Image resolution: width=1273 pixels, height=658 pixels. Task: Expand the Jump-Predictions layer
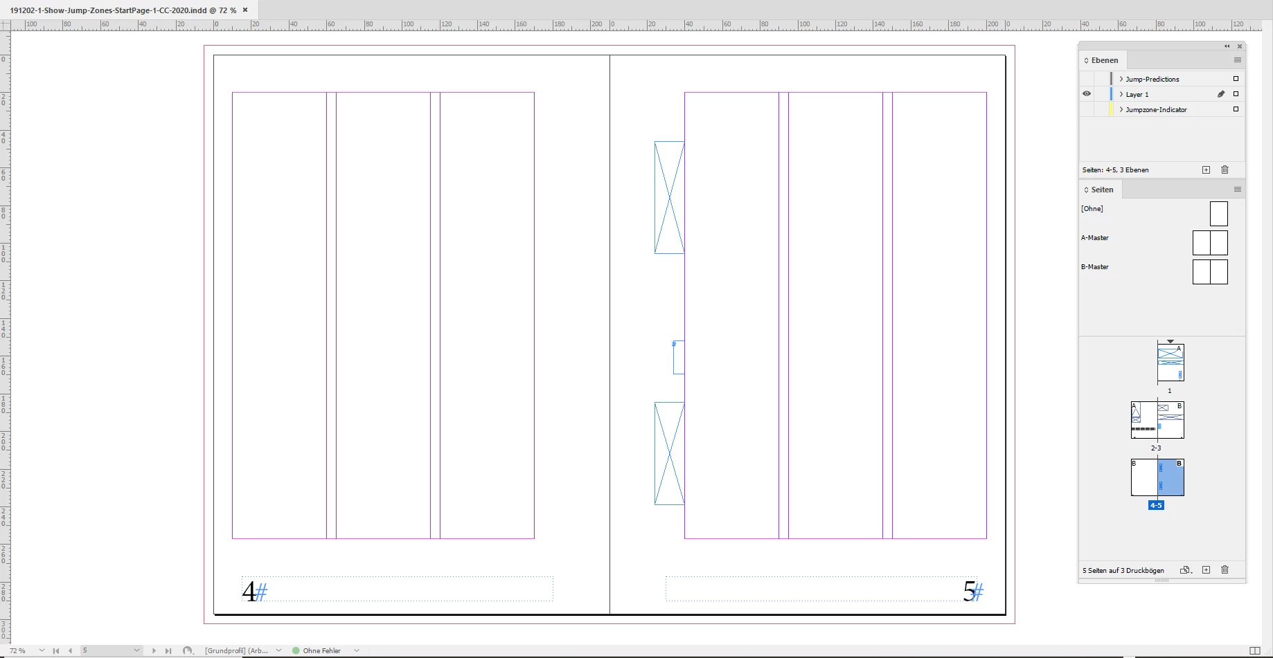(x=1121, y=79)
